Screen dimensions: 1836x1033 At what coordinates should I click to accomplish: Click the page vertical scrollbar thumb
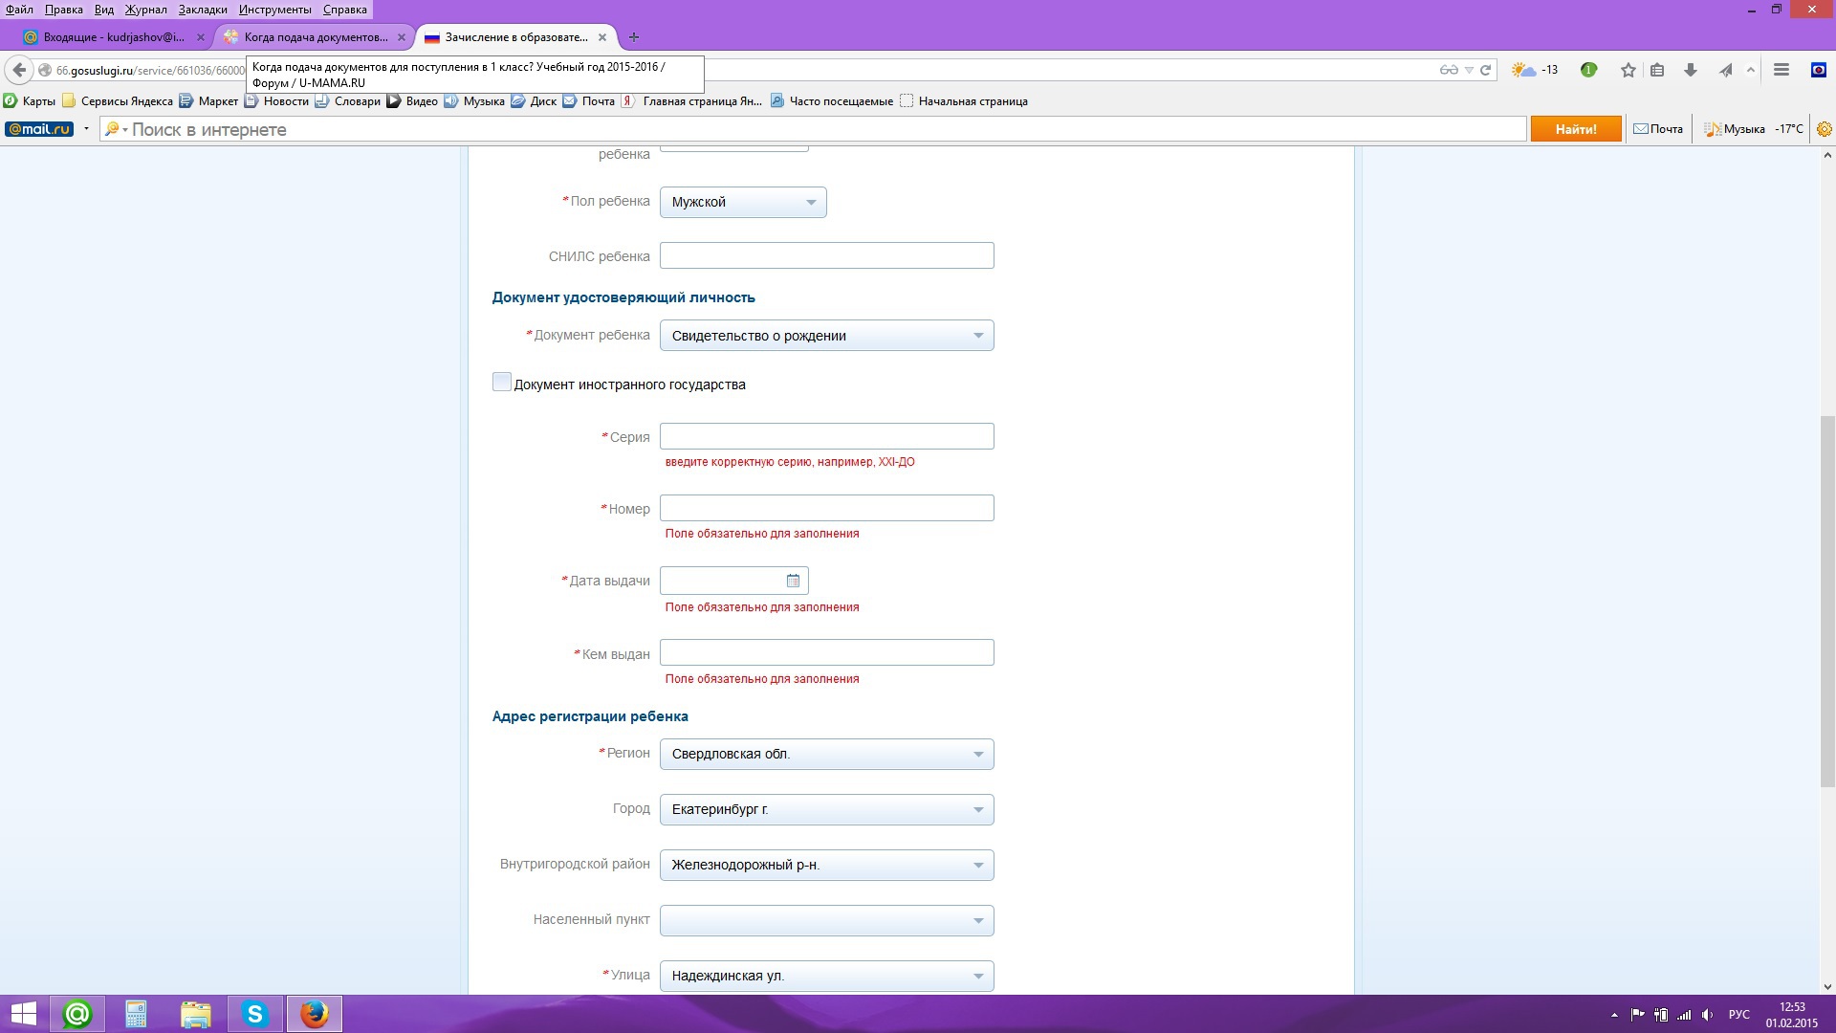tap(1827, 600)
